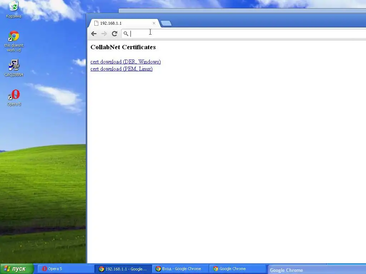Close the 192.168.1.1 tab

154,23
